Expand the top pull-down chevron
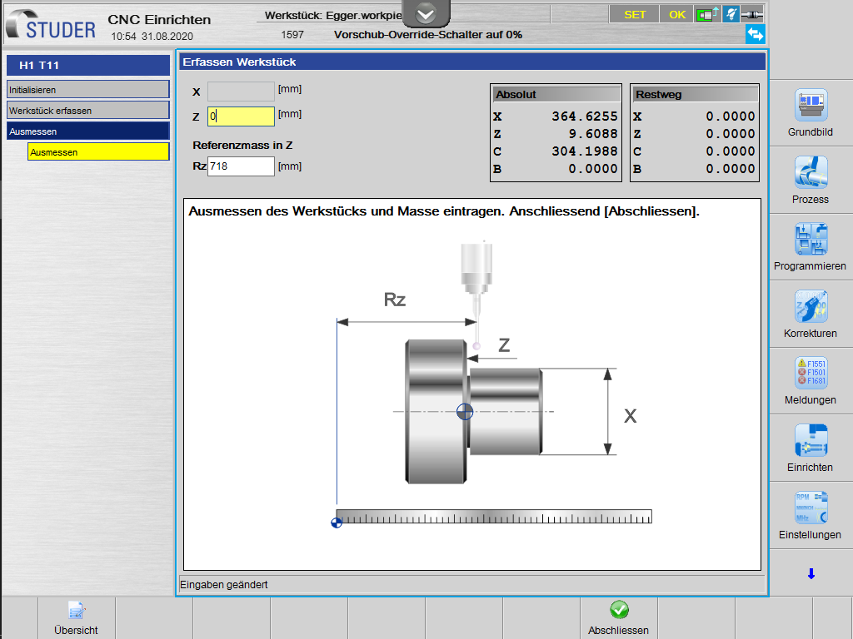The image size is (853, 639). (x=426, y=13)
